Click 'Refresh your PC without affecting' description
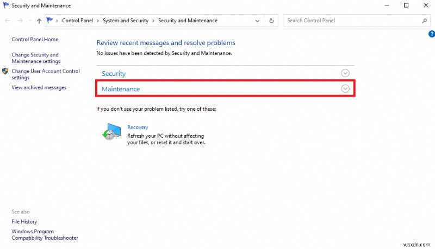 coord(166,139)
